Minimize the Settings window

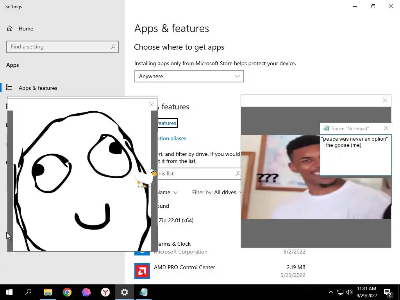pos(355,6)
